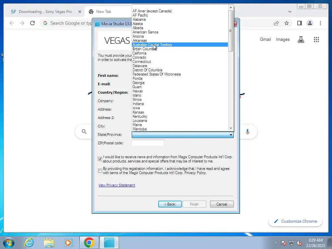Click the network tray icon

click(291, 243)
